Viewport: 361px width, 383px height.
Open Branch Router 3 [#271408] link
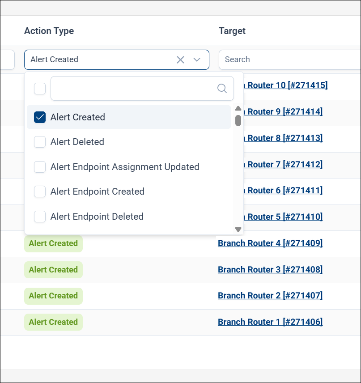click(x=270, y=270)
